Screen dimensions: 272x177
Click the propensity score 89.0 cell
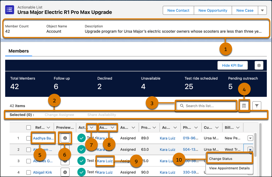tap(145, 138)
